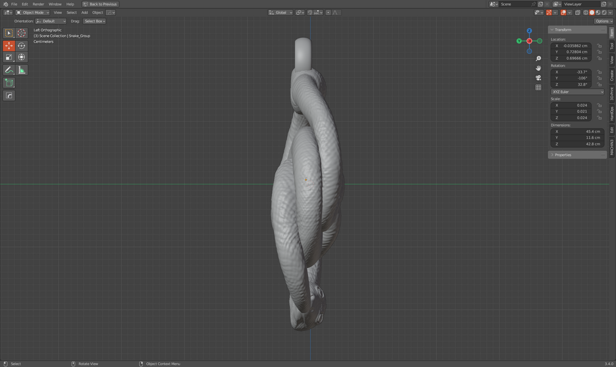Lock Scale Z value
The width and height of the screenshot is (616, 367).
[599, 117]
